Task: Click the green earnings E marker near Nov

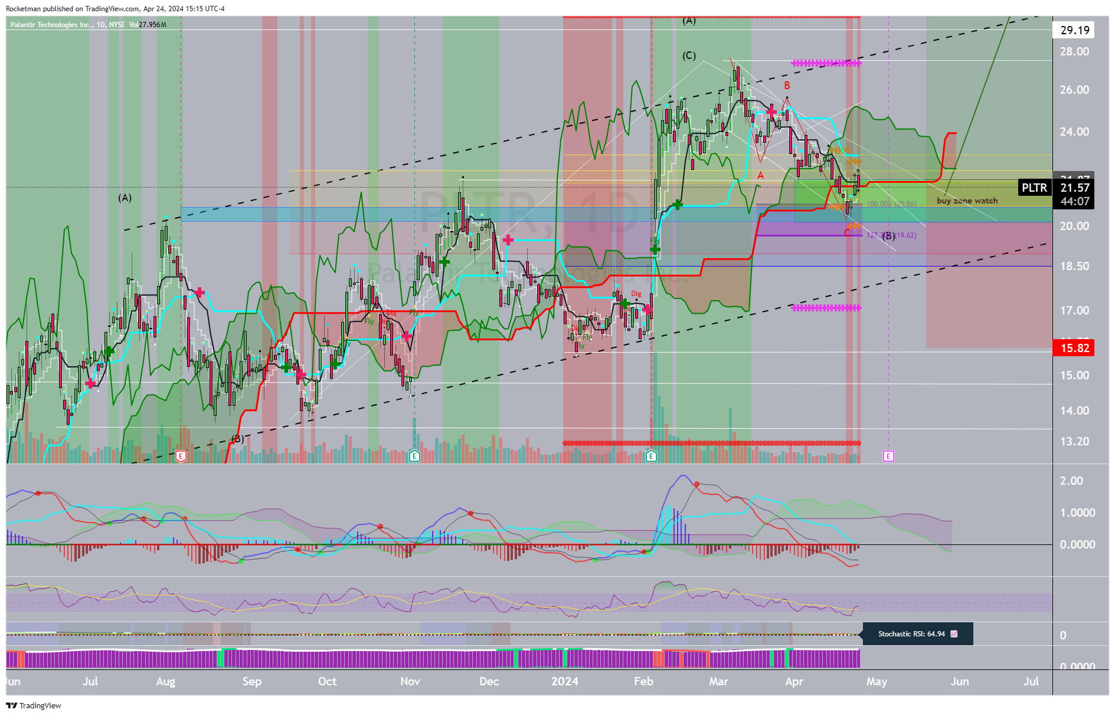Action: coord(414,455)
